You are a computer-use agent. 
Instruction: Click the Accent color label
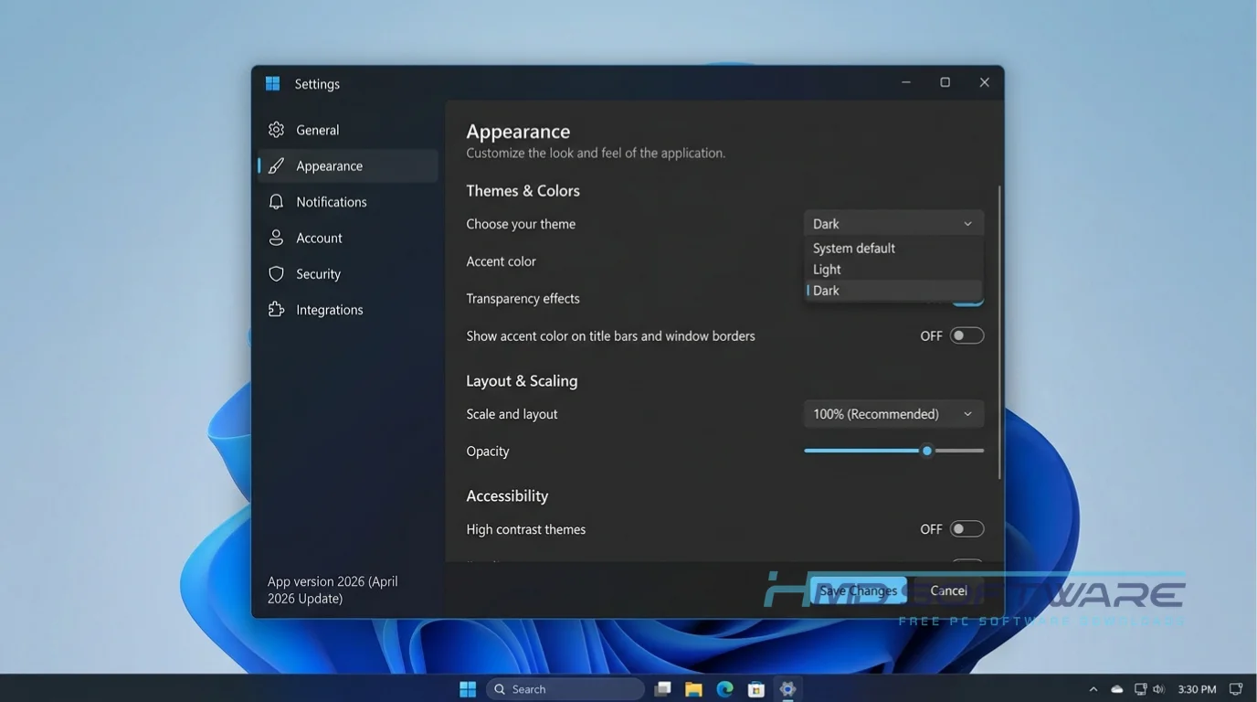point(501,261)
